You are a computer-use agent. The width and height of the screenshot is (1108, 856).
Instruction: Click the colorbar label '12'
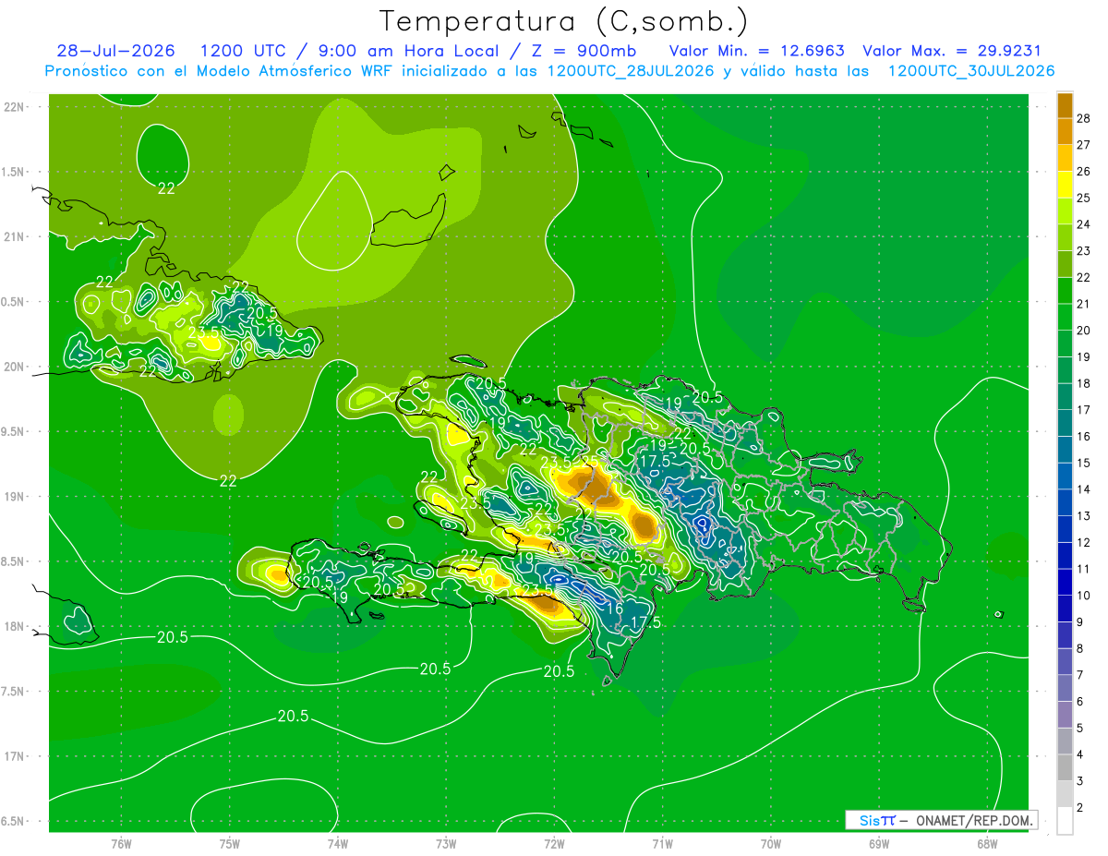coord(1085,542)
